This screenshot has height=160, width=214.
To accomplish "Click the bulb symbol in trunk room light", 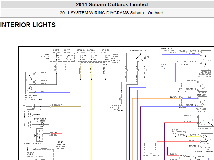I will point(203,123).
